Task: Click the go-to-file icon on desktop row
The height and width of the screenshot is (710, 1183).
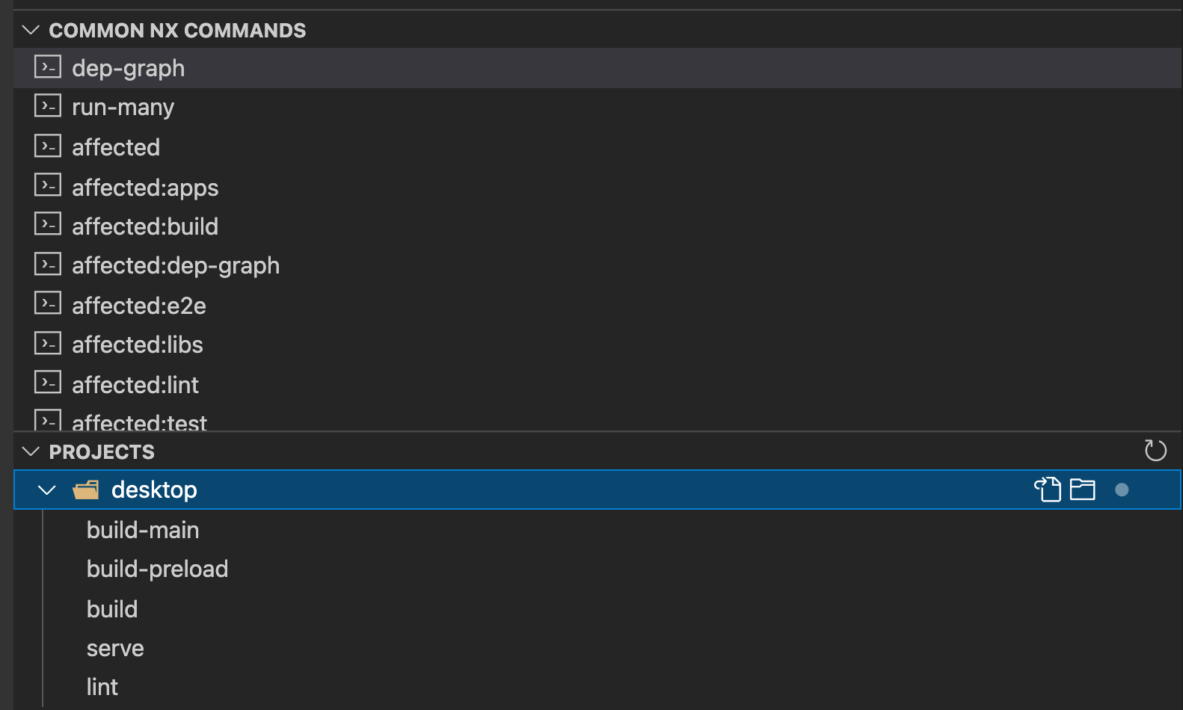Action: 1048,490
